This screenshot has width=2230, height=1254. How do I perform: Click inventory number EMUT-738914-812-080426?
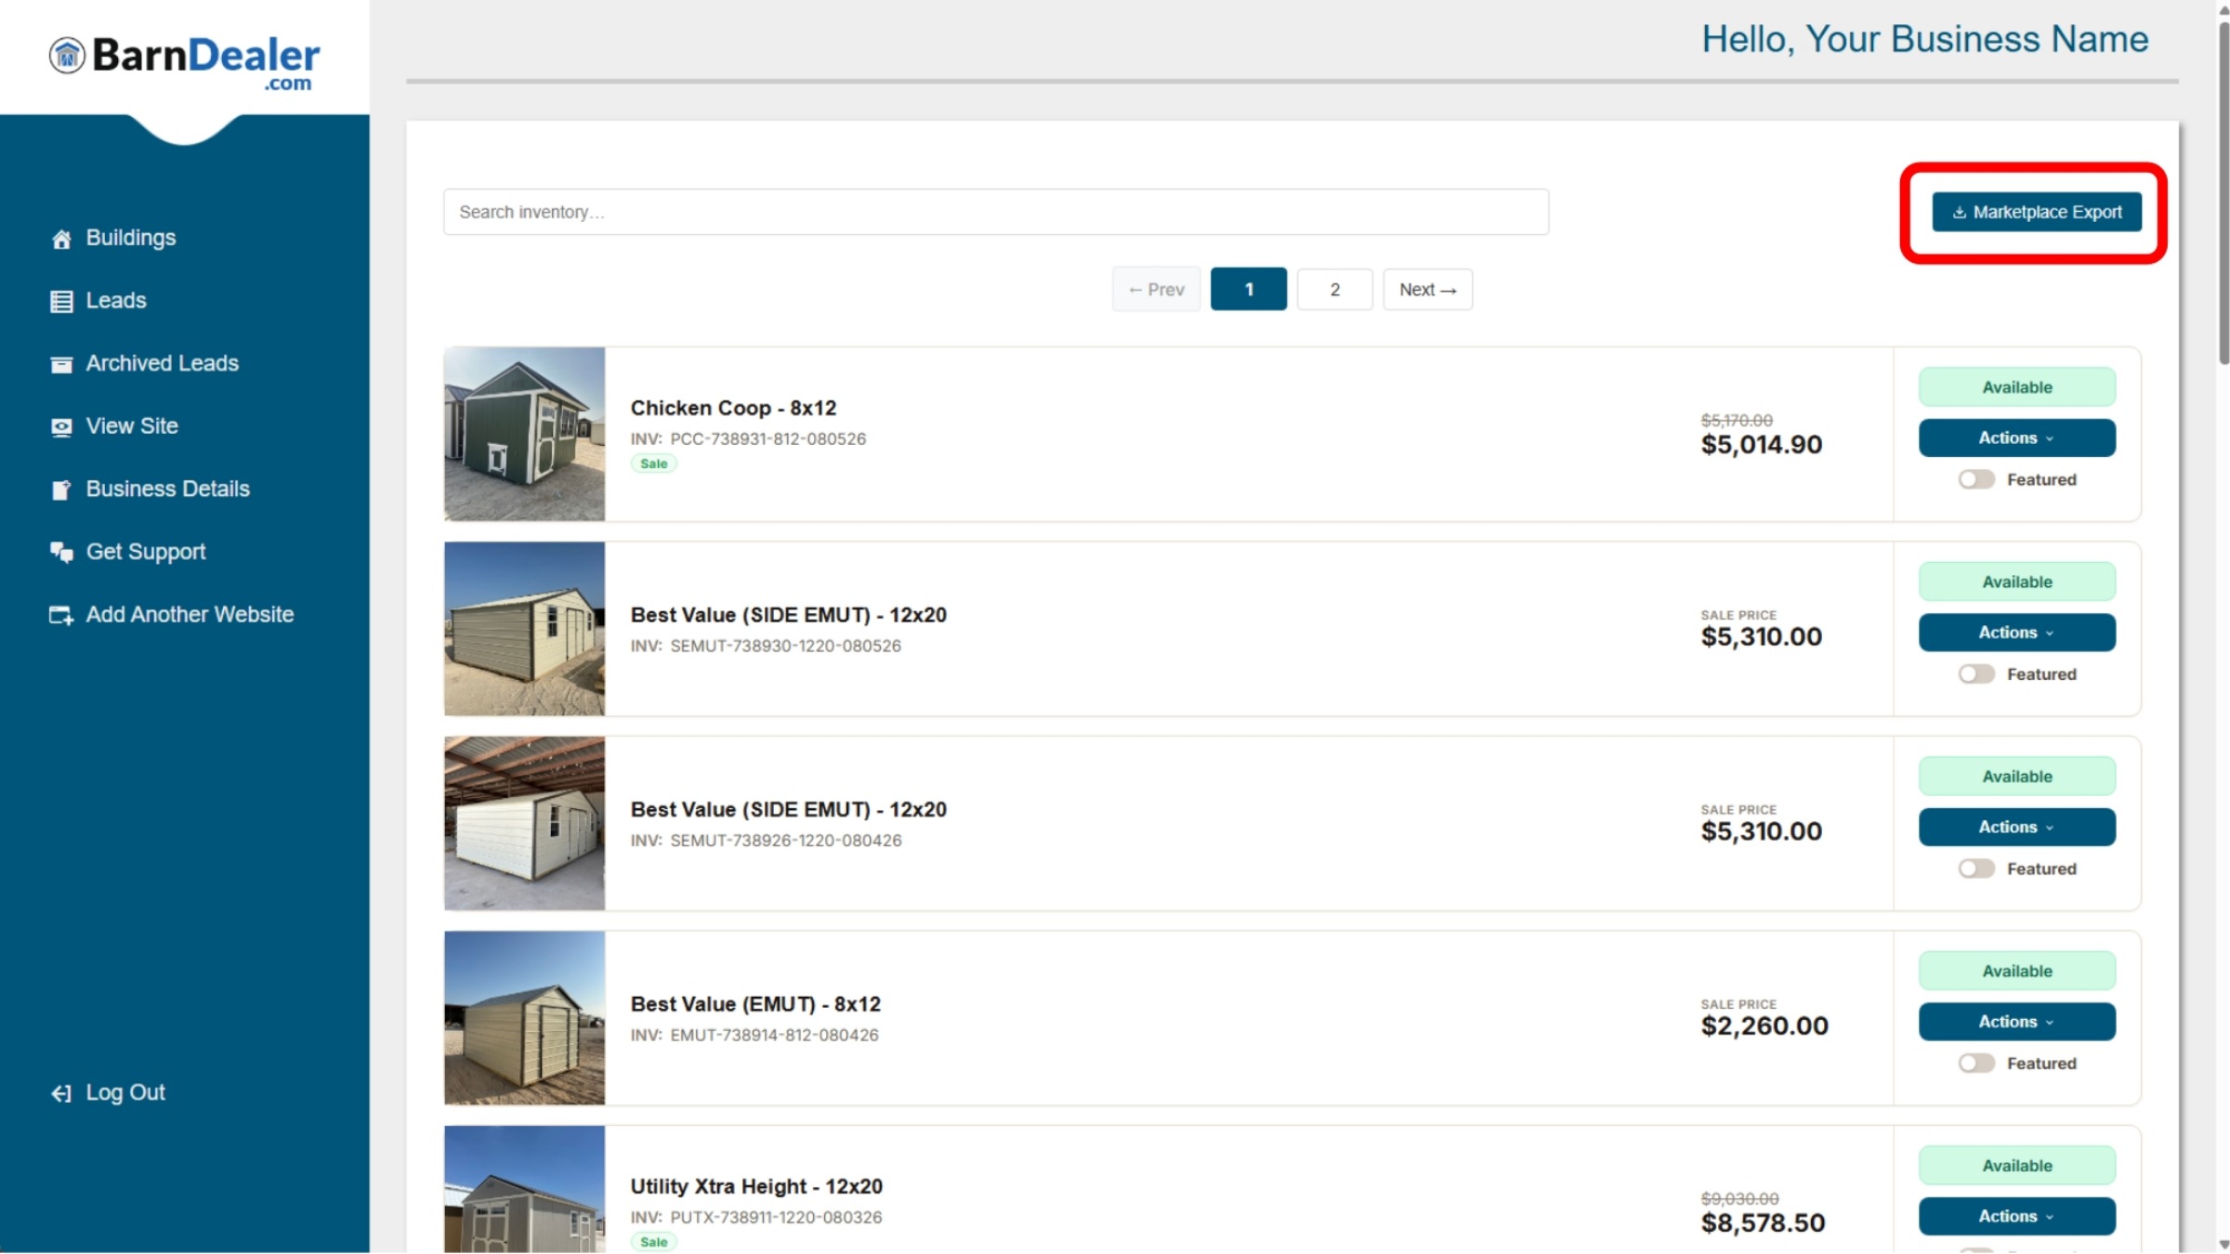click(x=774, y=1035)
